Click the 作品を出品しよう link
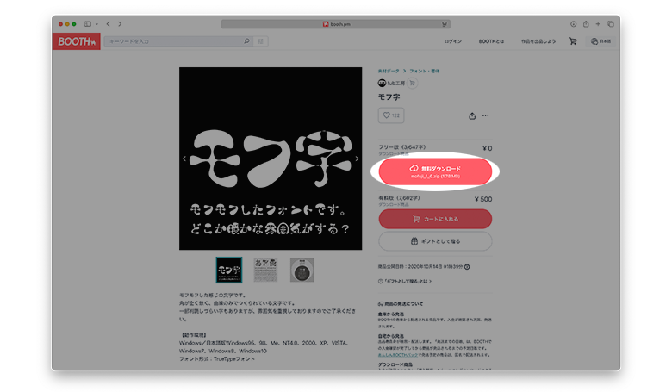This screenshot has height=392, width=672. click(x=538, y=41)
